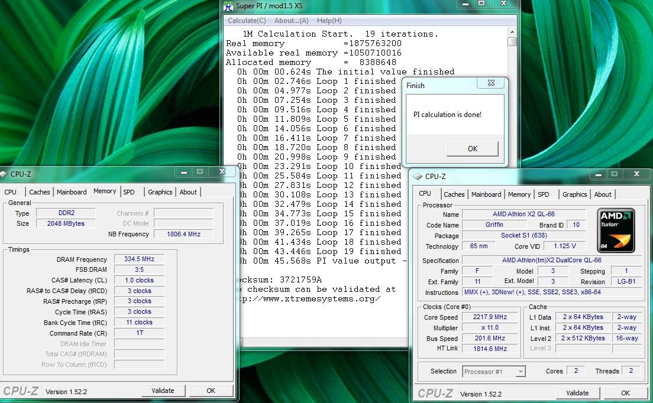Open Mainboard tab in left CPU-Z

coord(72,191)
